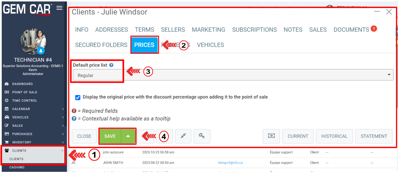Open the Default price list dropdown
398x173 pixels.
click(x=232, y=75)
